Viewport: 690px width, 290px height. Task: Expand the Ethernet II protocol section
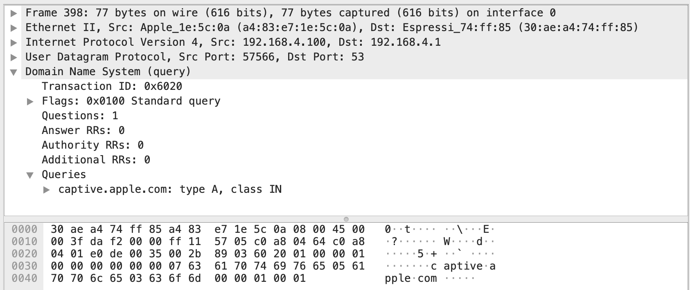pyautogui.click(x=14, y=27)
